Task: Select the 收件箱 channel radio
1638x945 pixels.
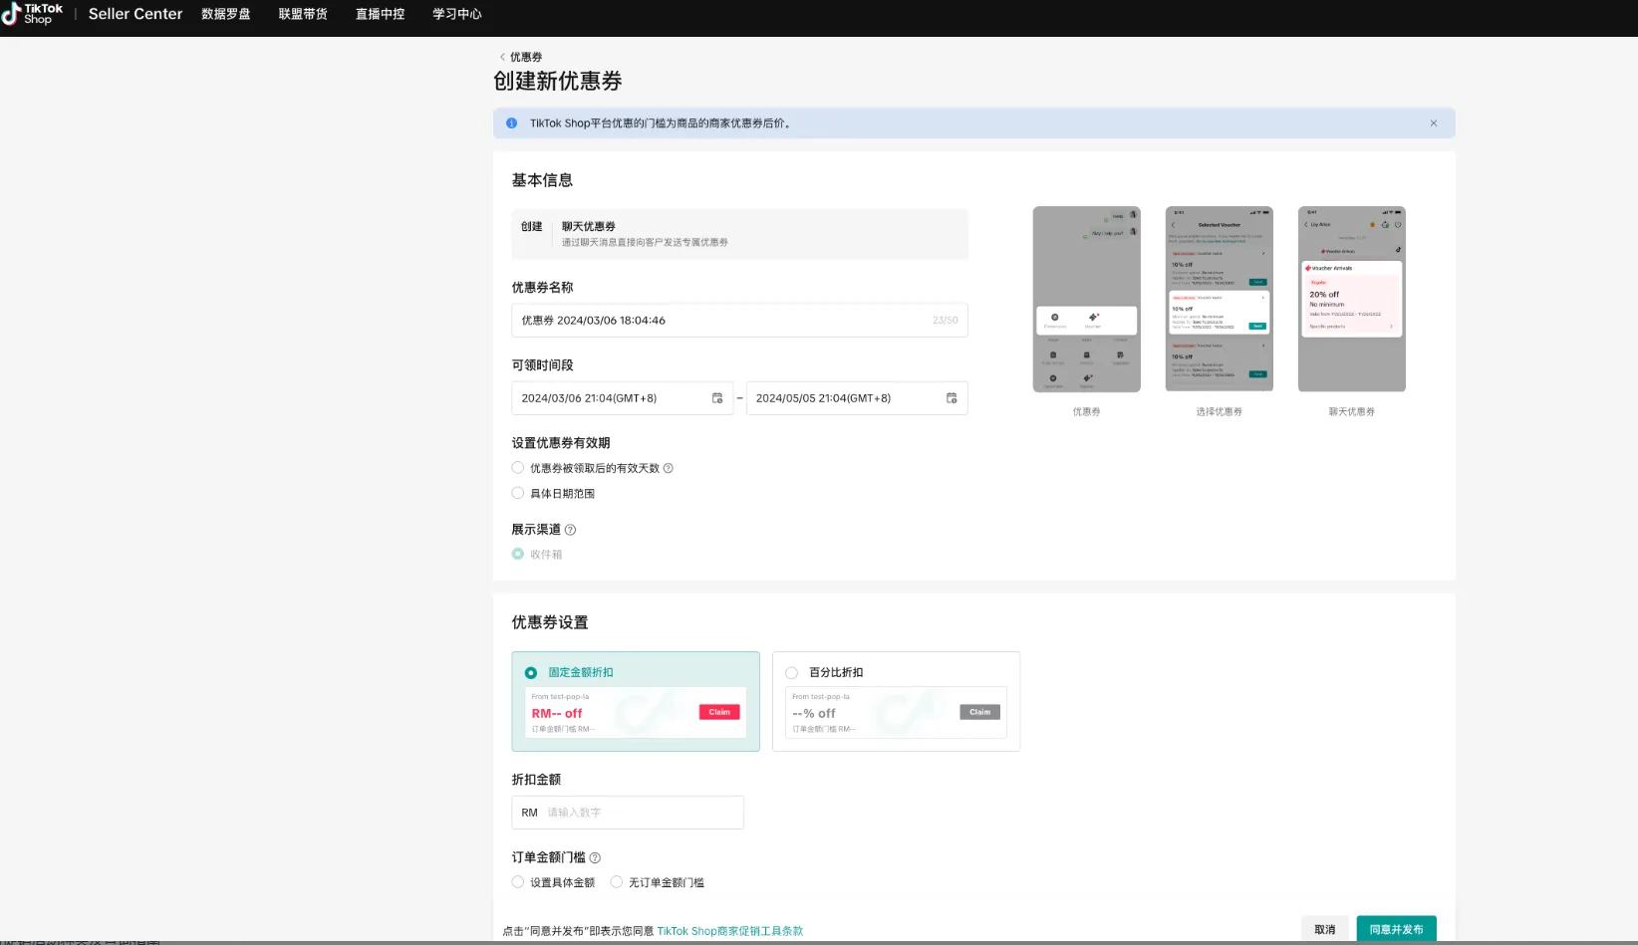Action: [x=518, y=554]
